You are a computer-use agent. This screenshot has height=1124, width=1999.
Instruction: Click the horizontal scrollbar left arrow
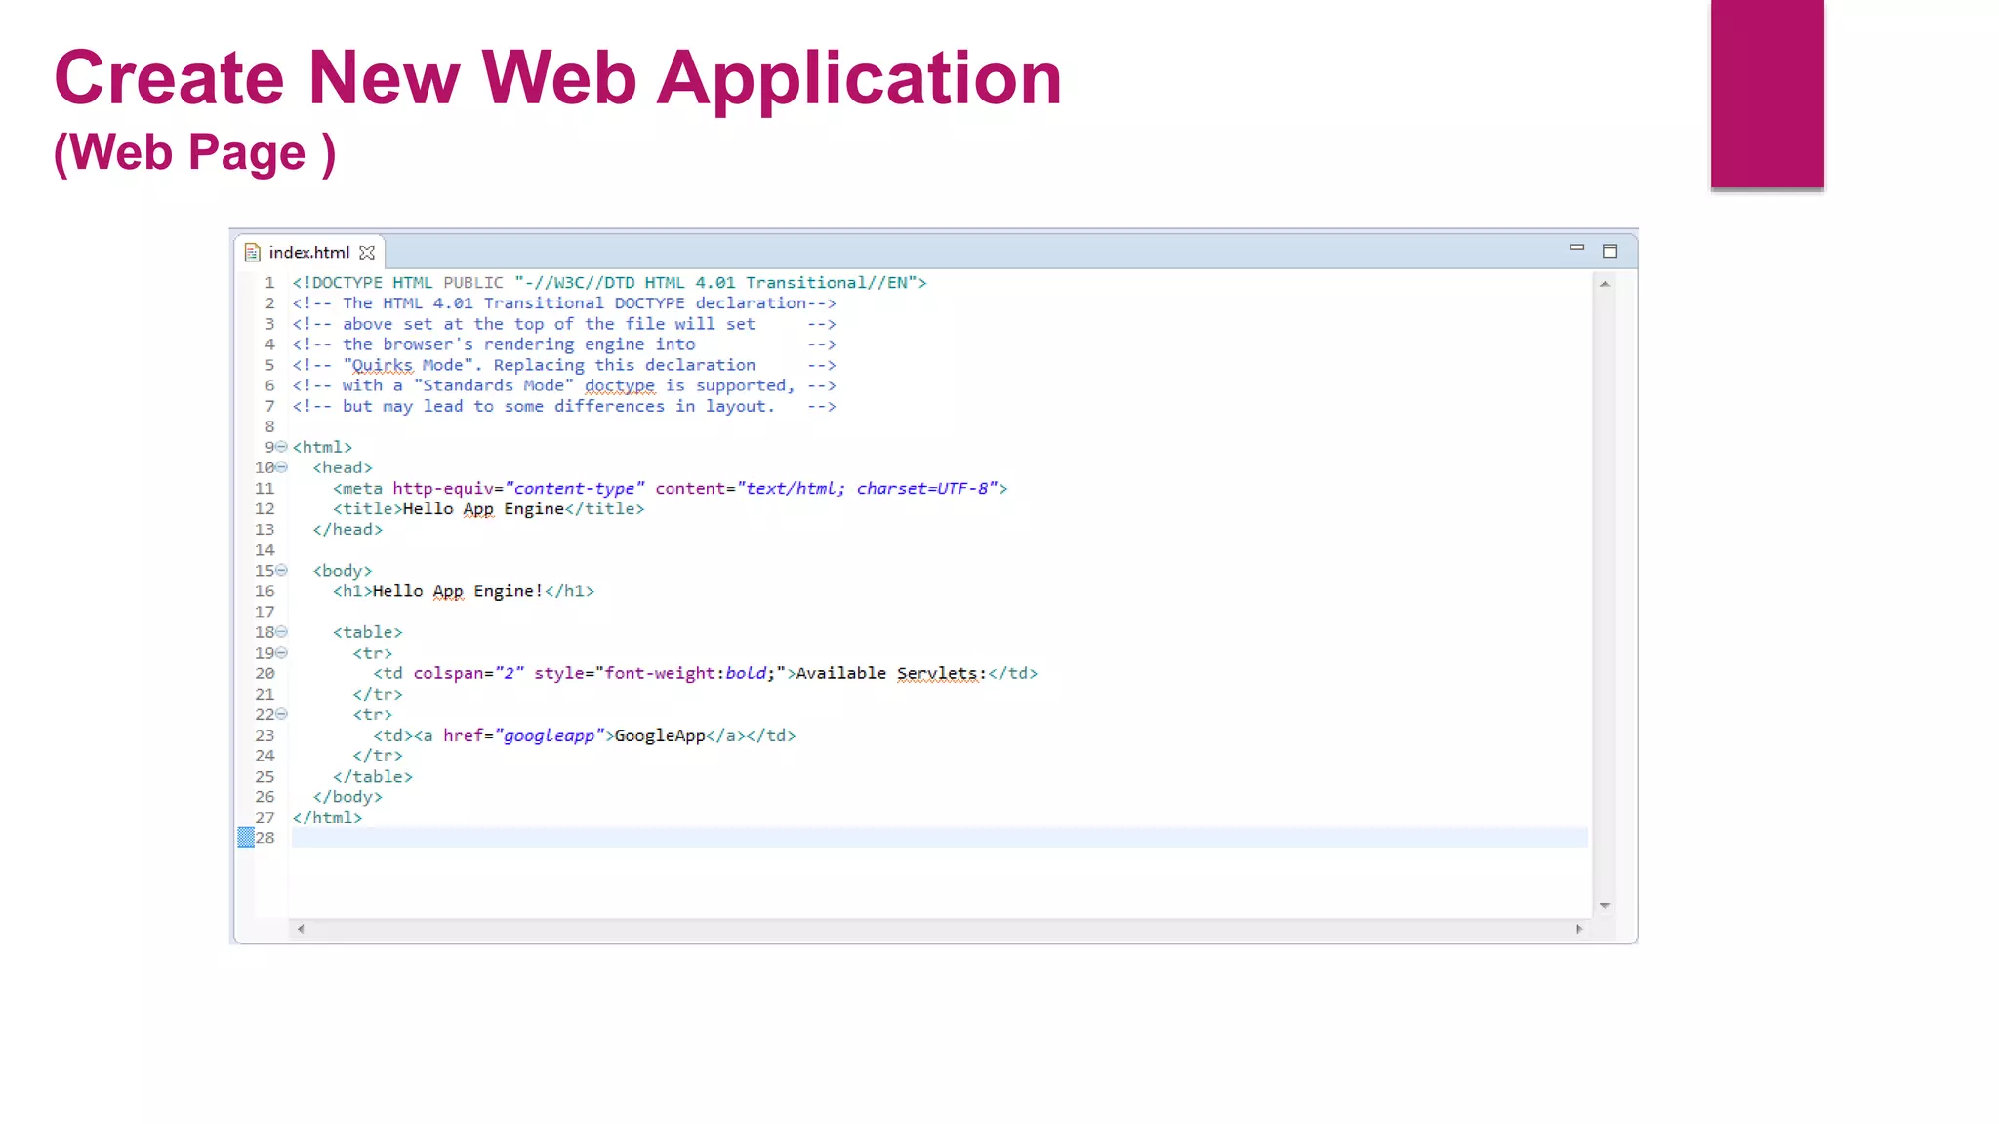pos(301,929)
